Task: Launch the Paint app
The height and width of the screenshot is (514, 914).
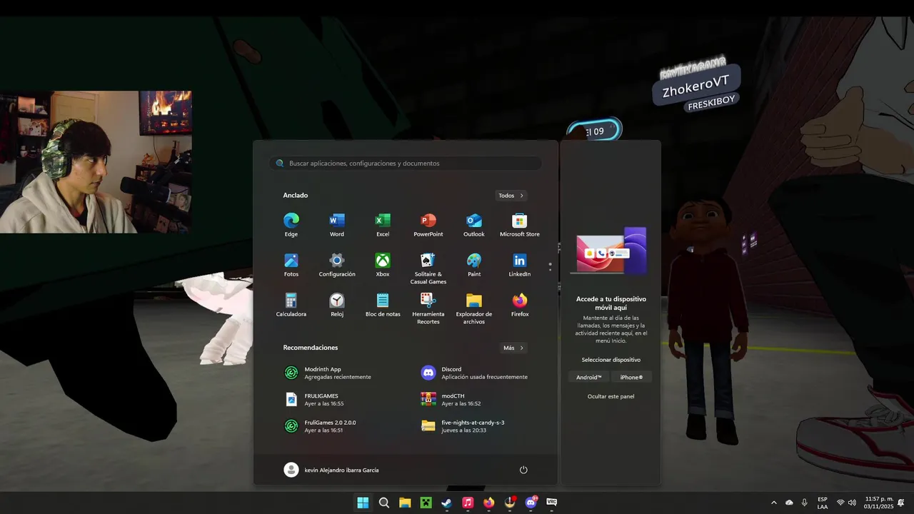Action: 474,265
